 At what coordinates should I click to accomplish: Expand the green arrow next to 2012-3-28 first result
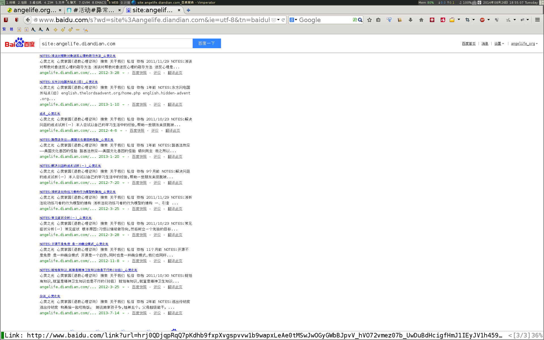click(x=123, y=73)
